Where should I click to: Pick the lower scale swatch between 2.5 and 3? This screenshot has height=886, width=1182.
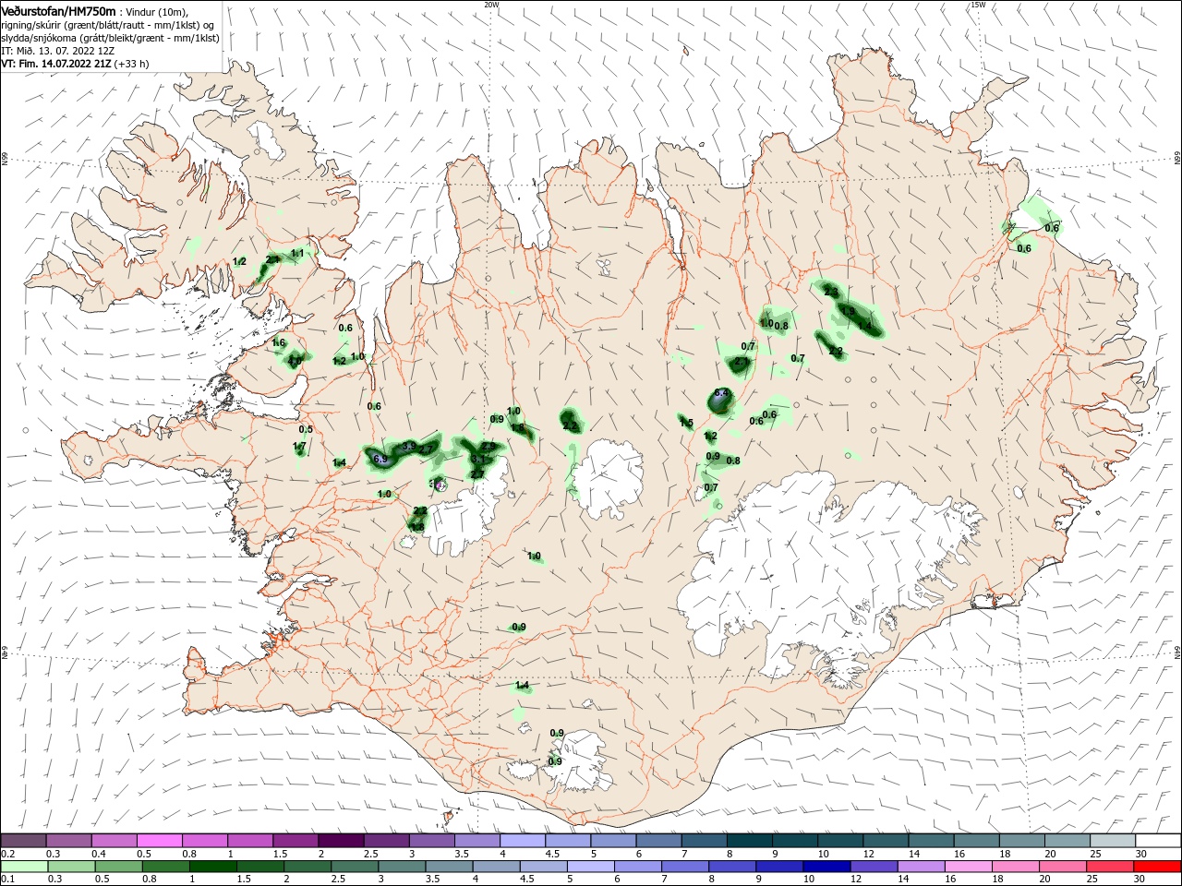click(355, 867)
